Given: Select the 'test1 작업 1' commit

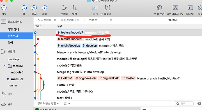Looking at the screenshot, I should pyautogui.click(x=118, y=98).
